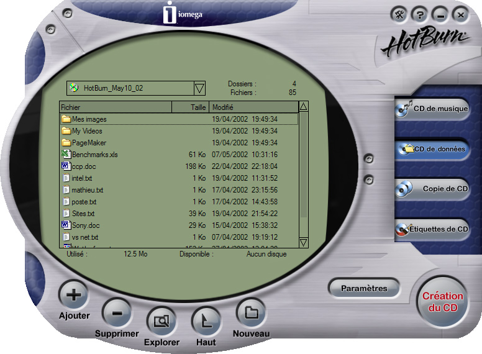Viewport: 482px width, 354px height.
Task: Sort by Fichier column header
Action: [116, 107]
